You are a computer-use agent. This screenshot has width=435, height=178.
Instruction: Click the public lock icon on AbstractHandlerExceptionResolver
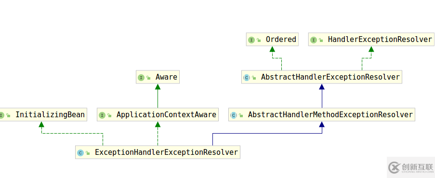click(254, 78)
